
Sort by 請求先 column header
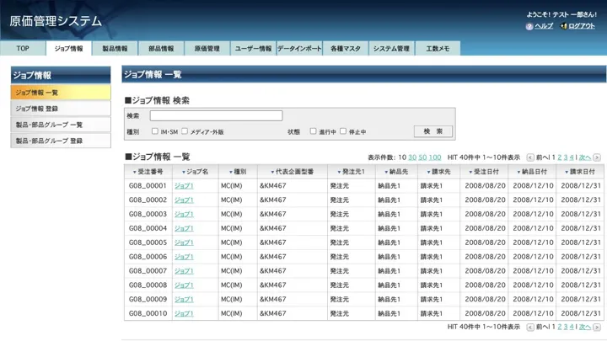pyautogui.click(x=438, y=172)
